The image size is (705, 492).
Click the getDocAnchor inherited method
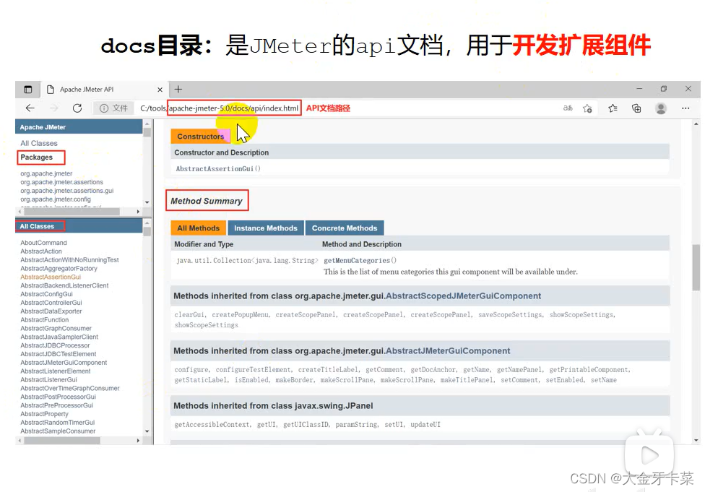[x=433, y=370]
